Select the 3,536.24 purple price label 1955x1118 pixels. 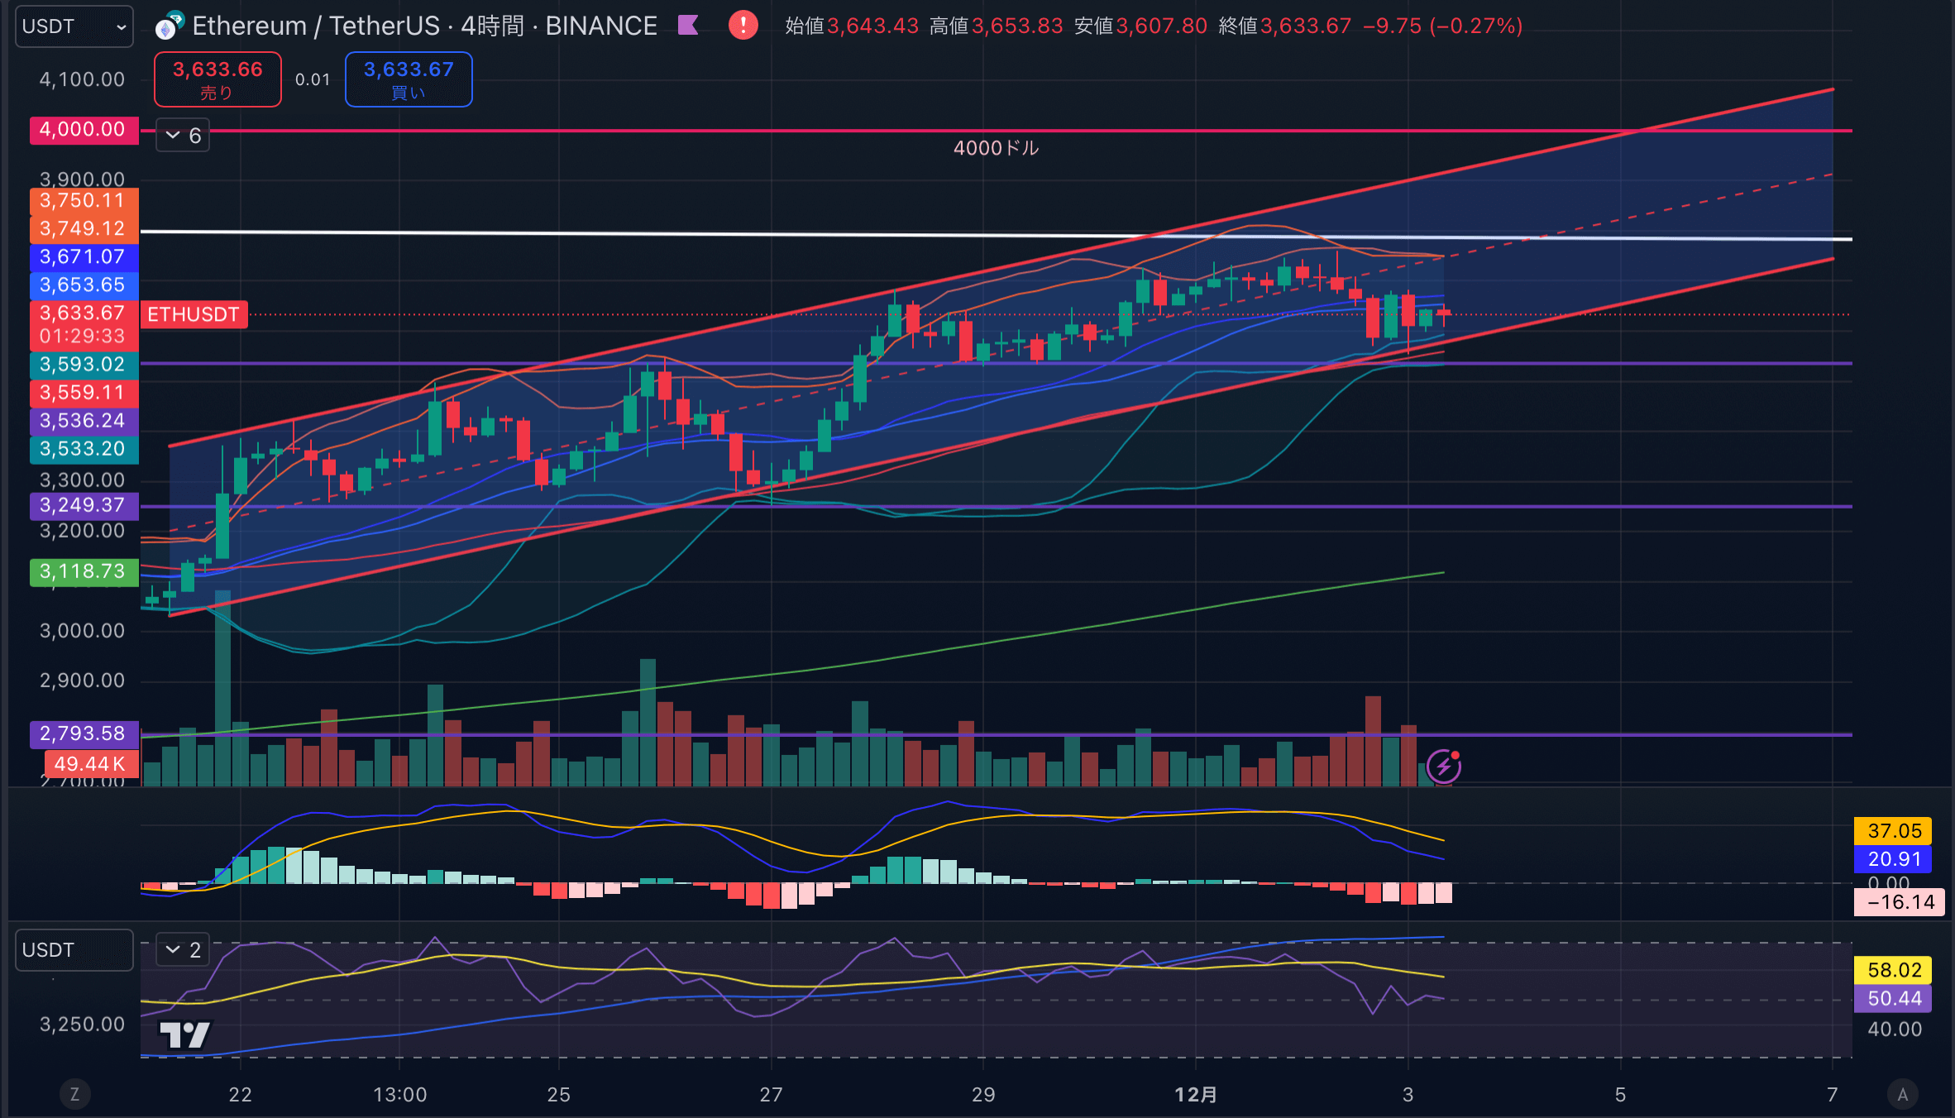pos(83,421)
